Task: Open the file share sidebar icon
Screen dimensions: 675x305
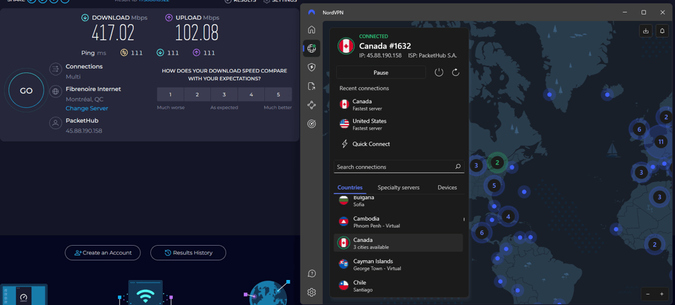Action: tap(312, 86)
